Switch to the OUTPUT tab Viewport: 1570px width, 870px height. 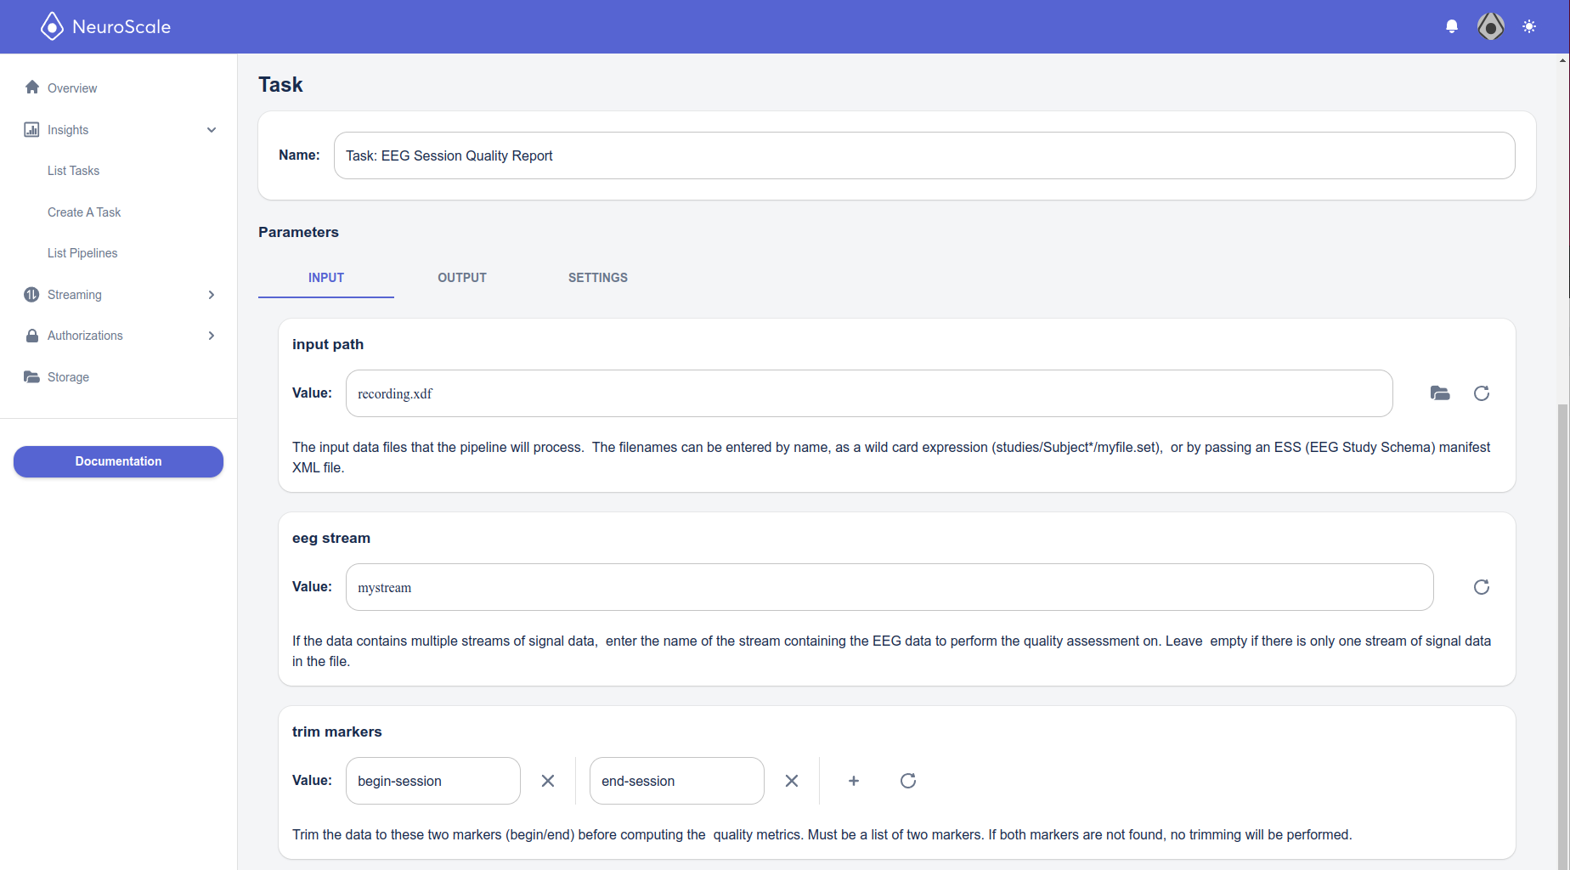[x=462, y=278]
